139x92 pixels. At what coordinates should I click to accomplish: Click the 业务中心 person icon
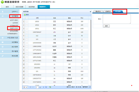tap(3, 11)
